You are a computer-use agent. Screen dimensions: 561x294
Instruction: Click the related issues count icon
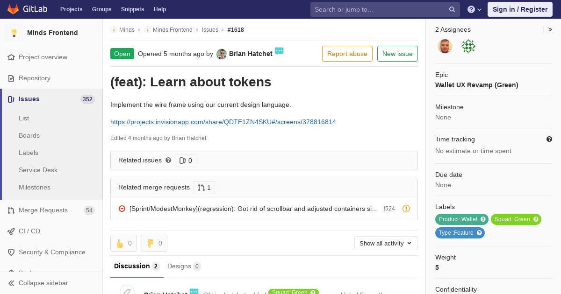tap(183, 161)
